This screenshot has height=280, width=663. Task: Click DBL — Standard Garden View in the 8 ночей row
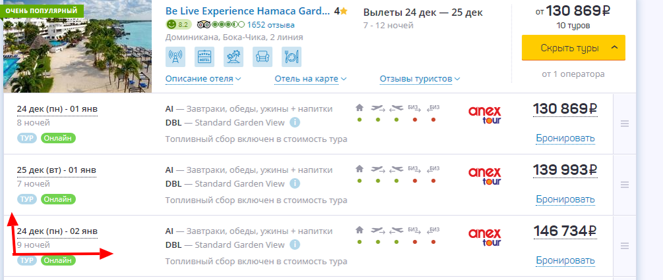tap(225, 123)
